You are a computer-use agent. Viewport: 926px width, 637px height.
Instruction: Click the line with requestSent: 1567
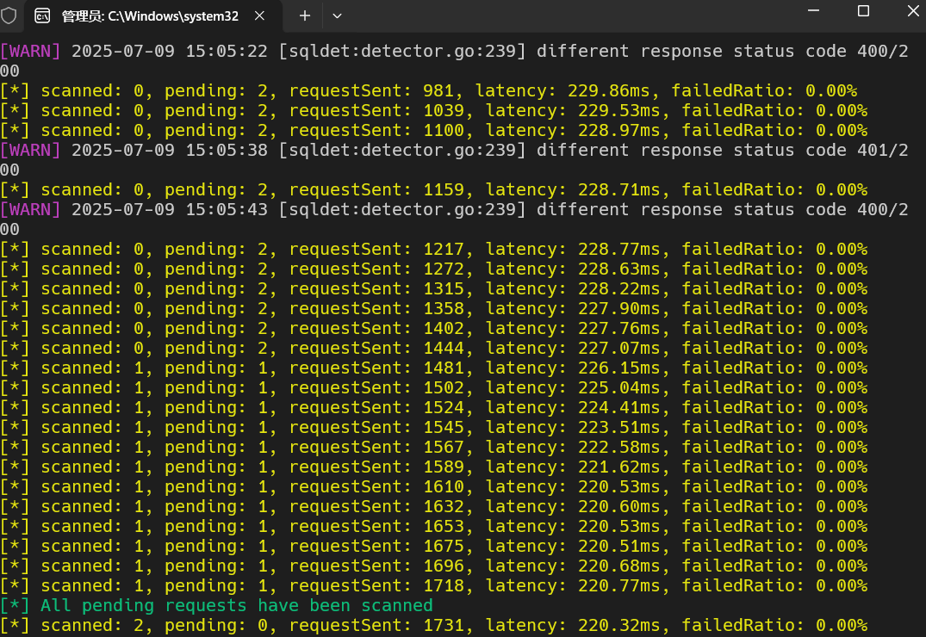434,447
